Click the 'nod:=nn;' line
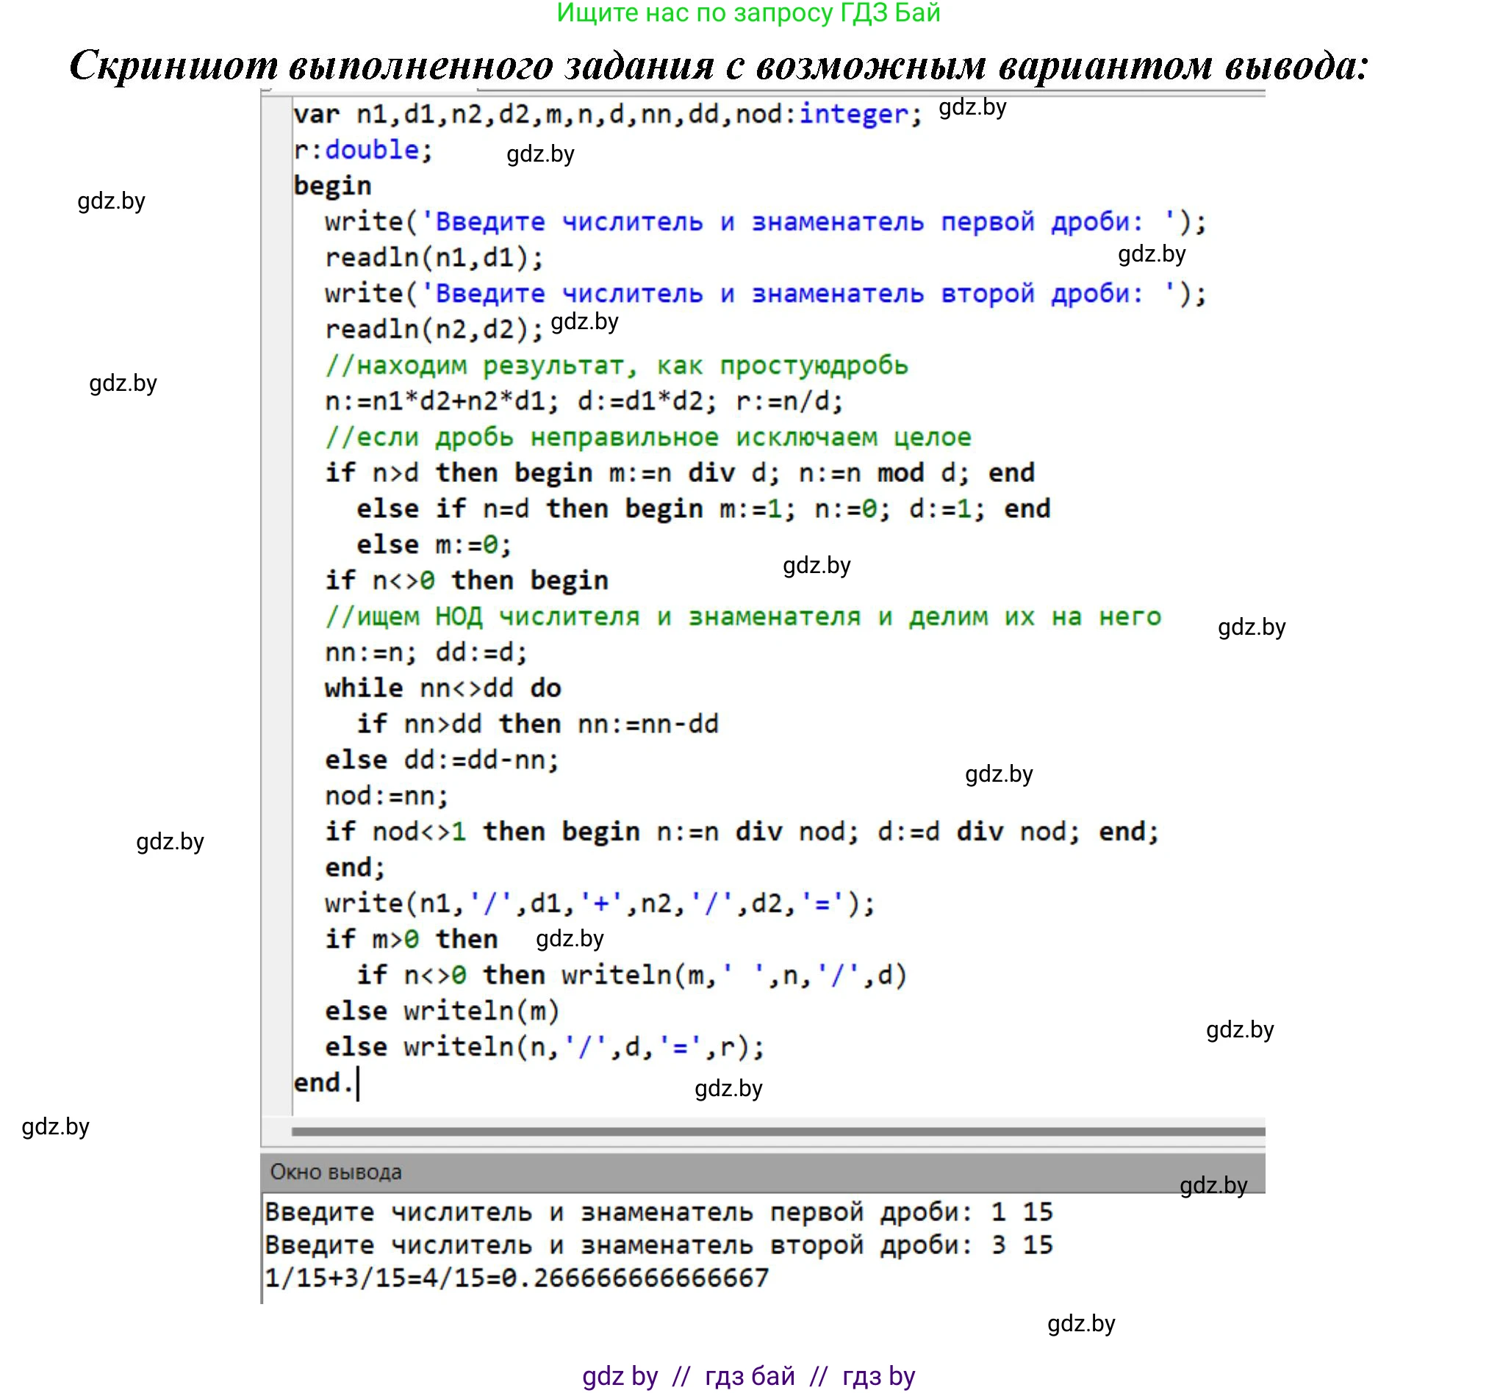The image size is (1500, 1393). coord(386,796)
